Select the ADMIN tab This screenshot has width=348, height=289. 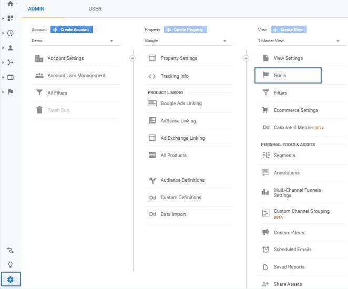click(36, 9)
